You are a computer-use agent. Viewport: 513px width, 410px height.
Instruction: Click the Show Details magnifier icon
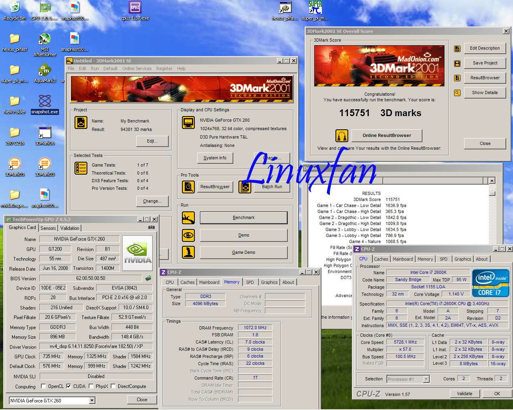point(457,93)
